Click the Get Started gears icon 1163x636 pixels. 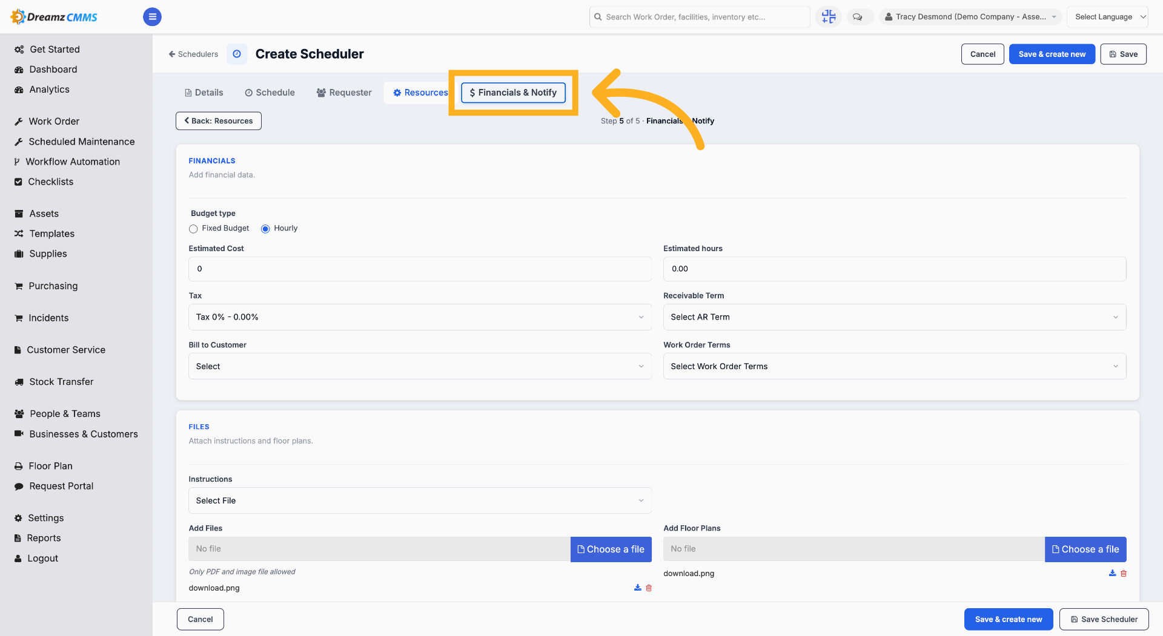pyautogui.click(x=19, y=50)
